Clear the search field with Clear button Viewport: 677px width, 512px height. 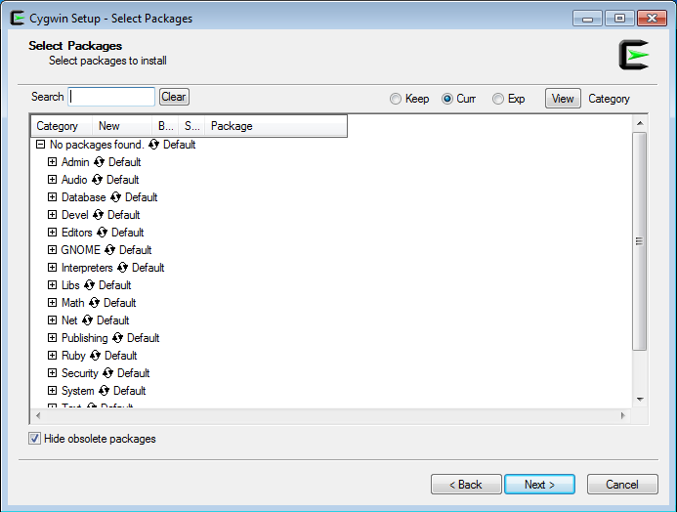point(174,97)
